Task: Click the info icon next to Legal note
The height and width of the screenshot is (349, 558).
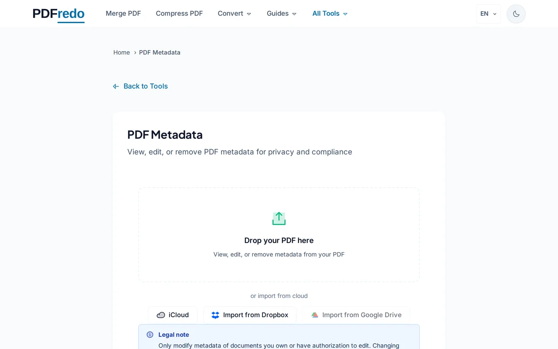Action: 150,335
